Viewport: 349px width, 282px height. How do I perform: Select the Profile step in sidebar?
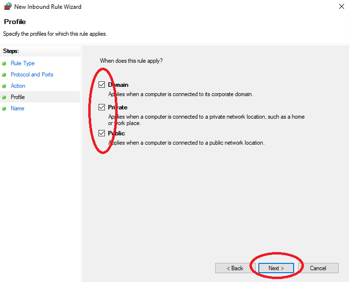point(18,97)
